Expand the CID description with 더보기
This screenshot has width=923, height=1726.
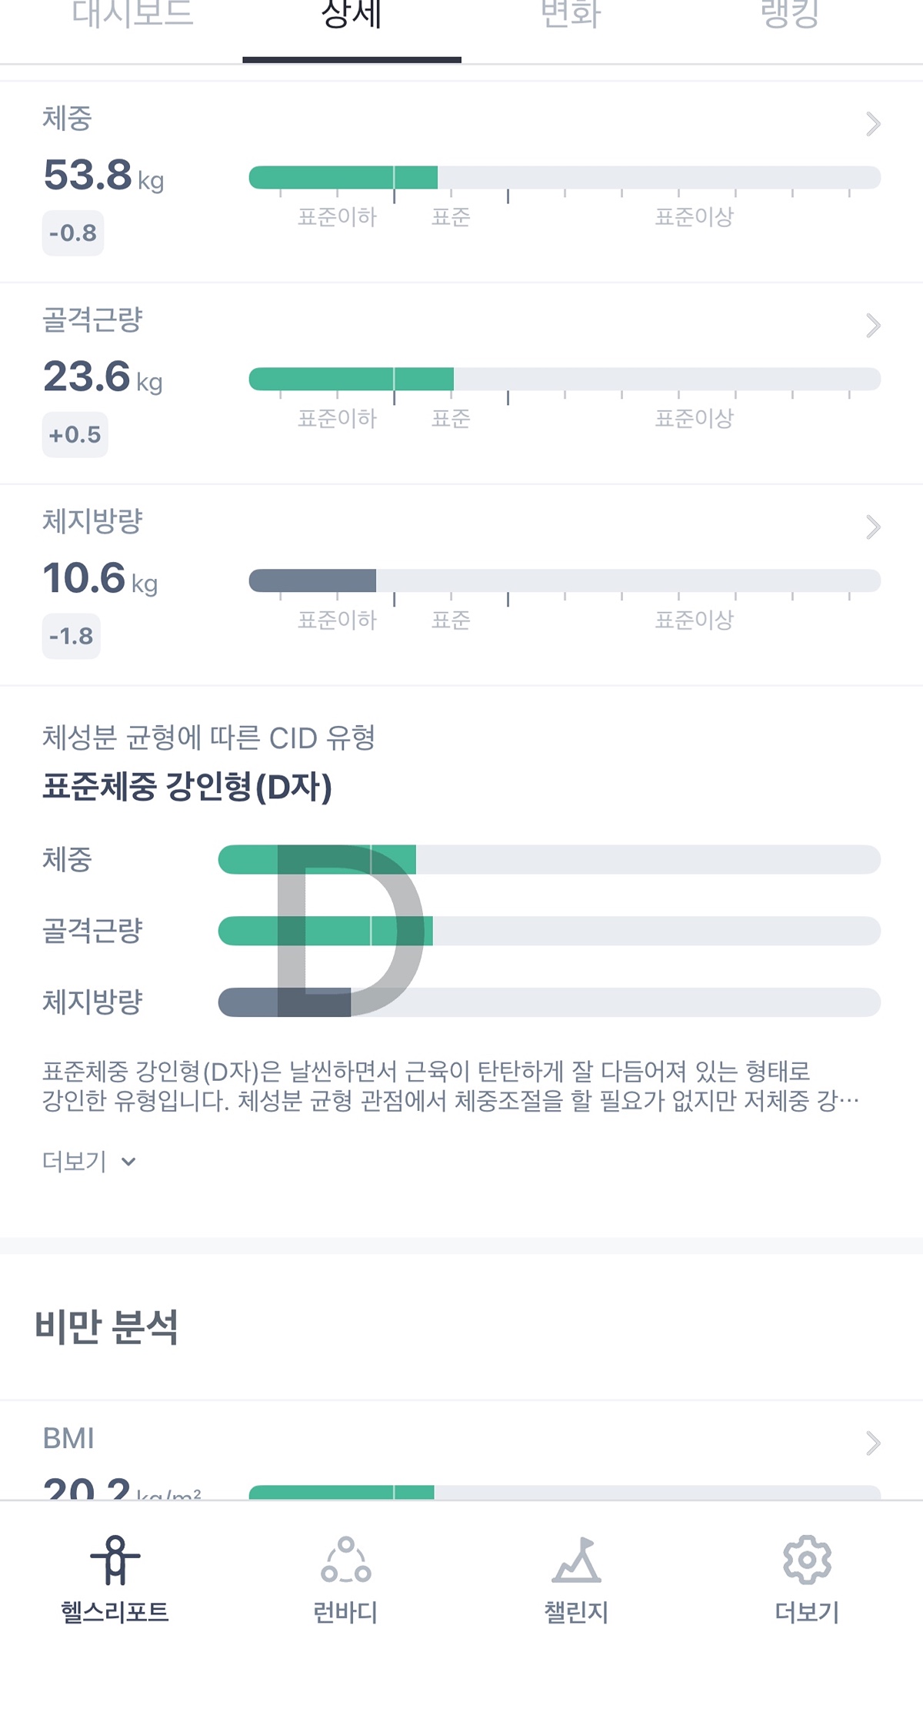88,1161
